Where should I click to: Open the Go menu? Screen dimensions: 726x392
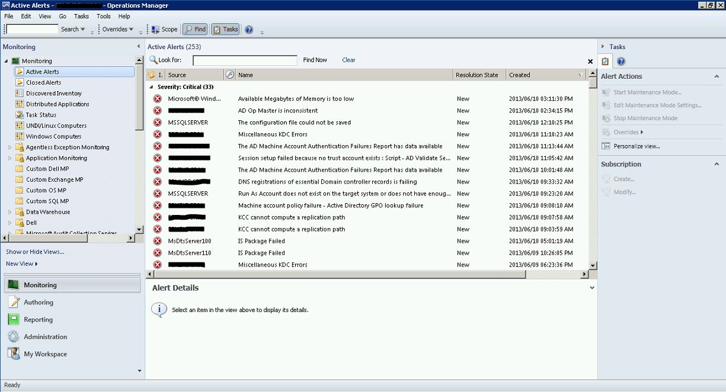63,16
